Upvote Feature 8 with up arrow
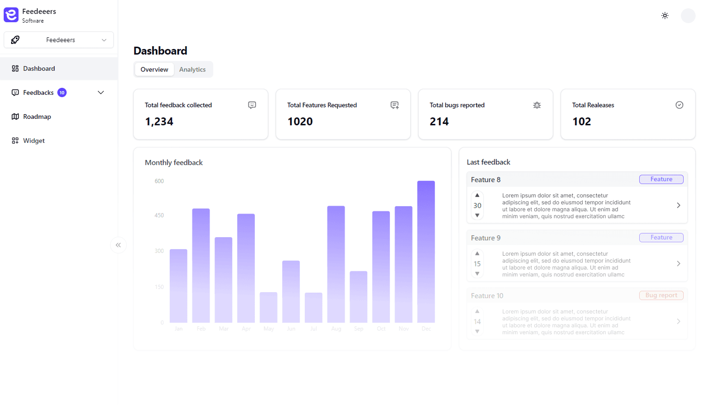The image size is (710, 405). [477, 195]
